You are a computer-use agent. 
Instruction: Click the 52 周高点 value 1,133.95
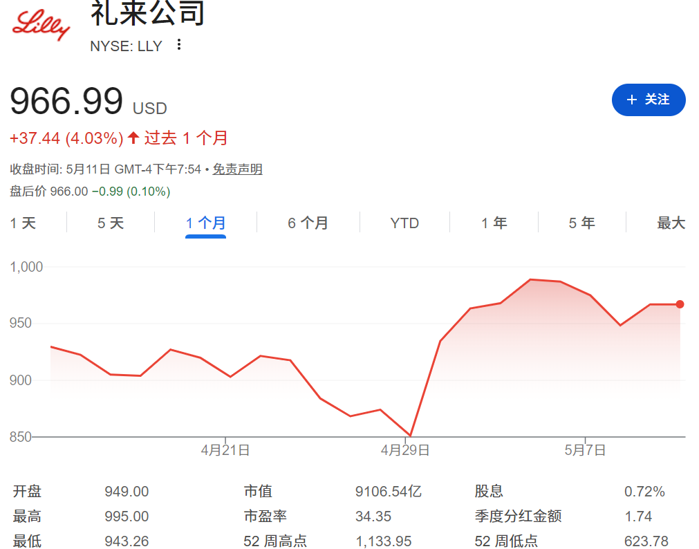click(x=384, y=541)
